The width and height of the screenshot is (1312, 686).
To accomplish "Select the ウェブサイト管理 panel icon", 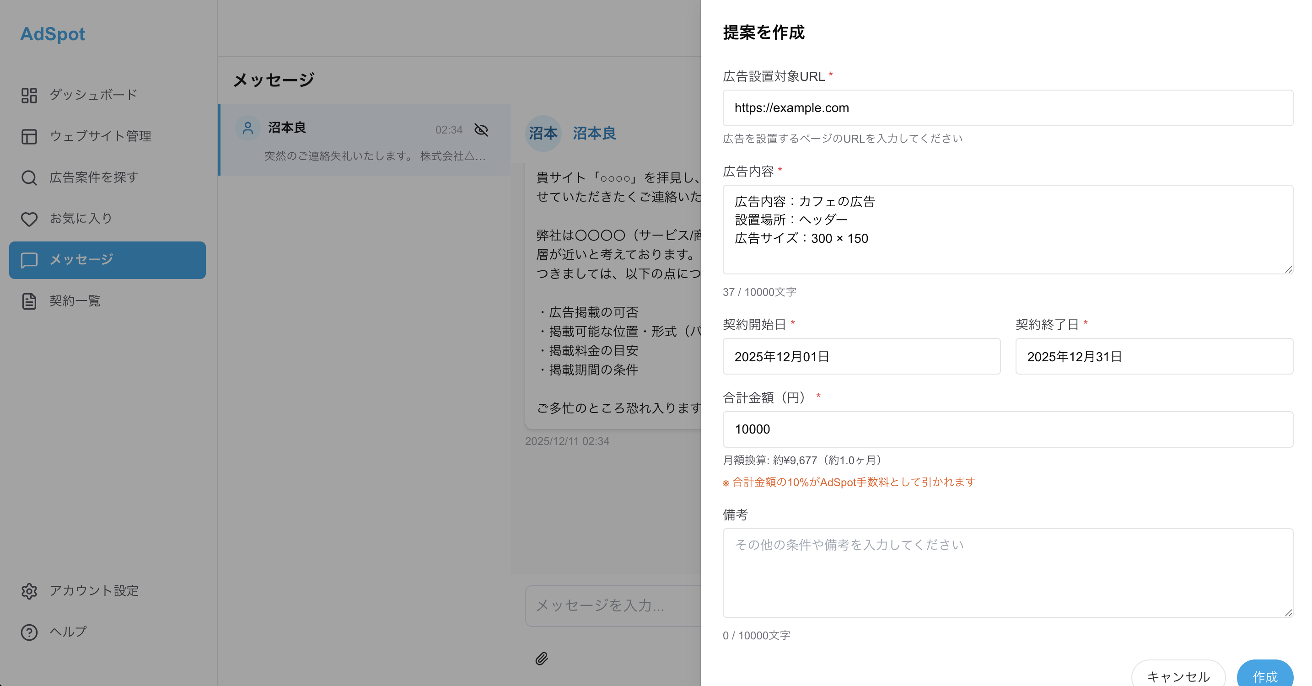I will (29, 136).
